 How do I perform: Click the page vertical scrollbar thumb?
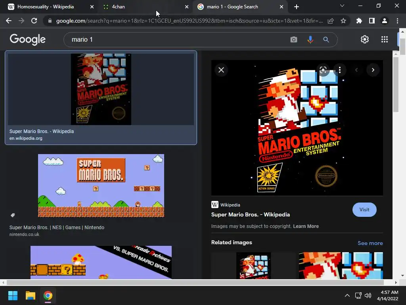tap(402, 47)
